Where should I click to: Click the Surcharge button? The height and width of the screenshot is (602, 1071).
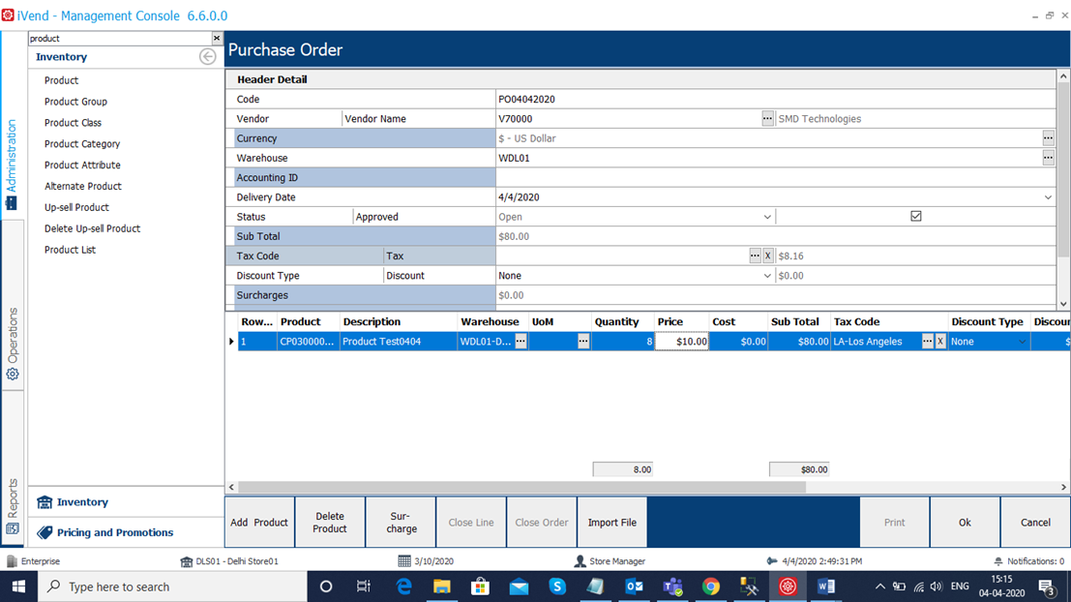point(401,522)
